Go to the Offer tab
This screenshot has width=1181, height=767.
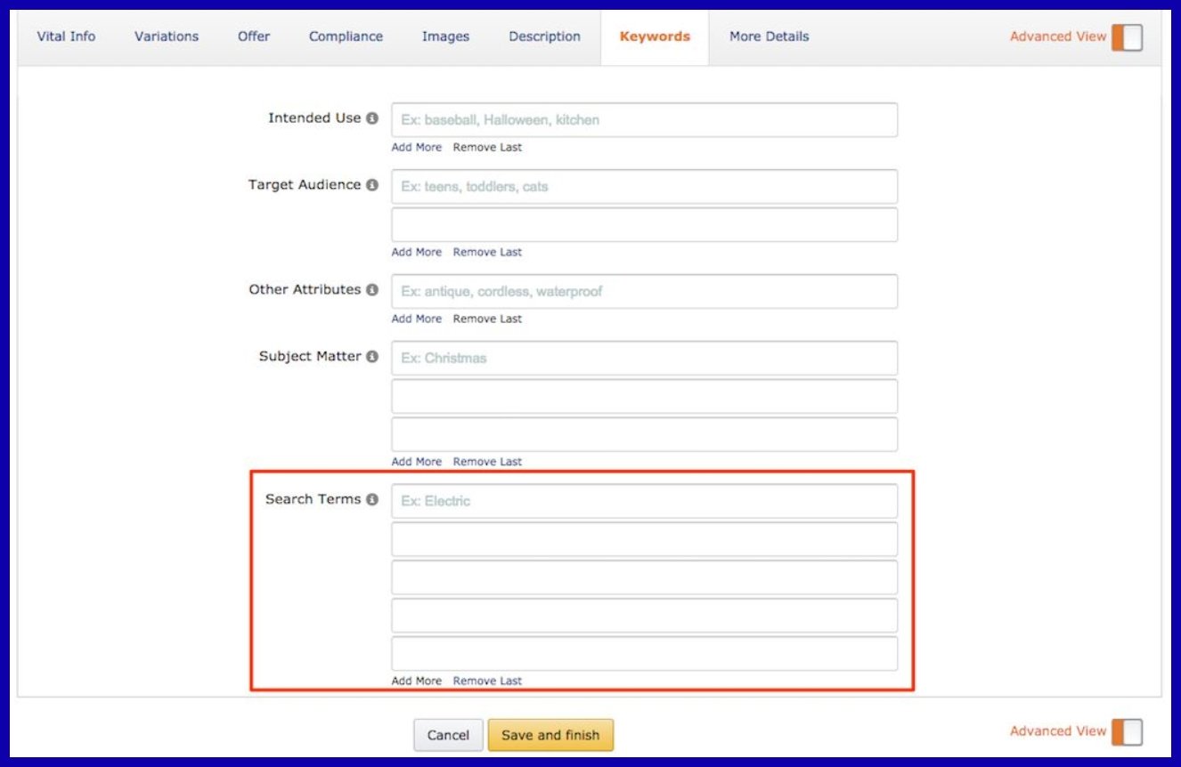(x=254, y=37)
